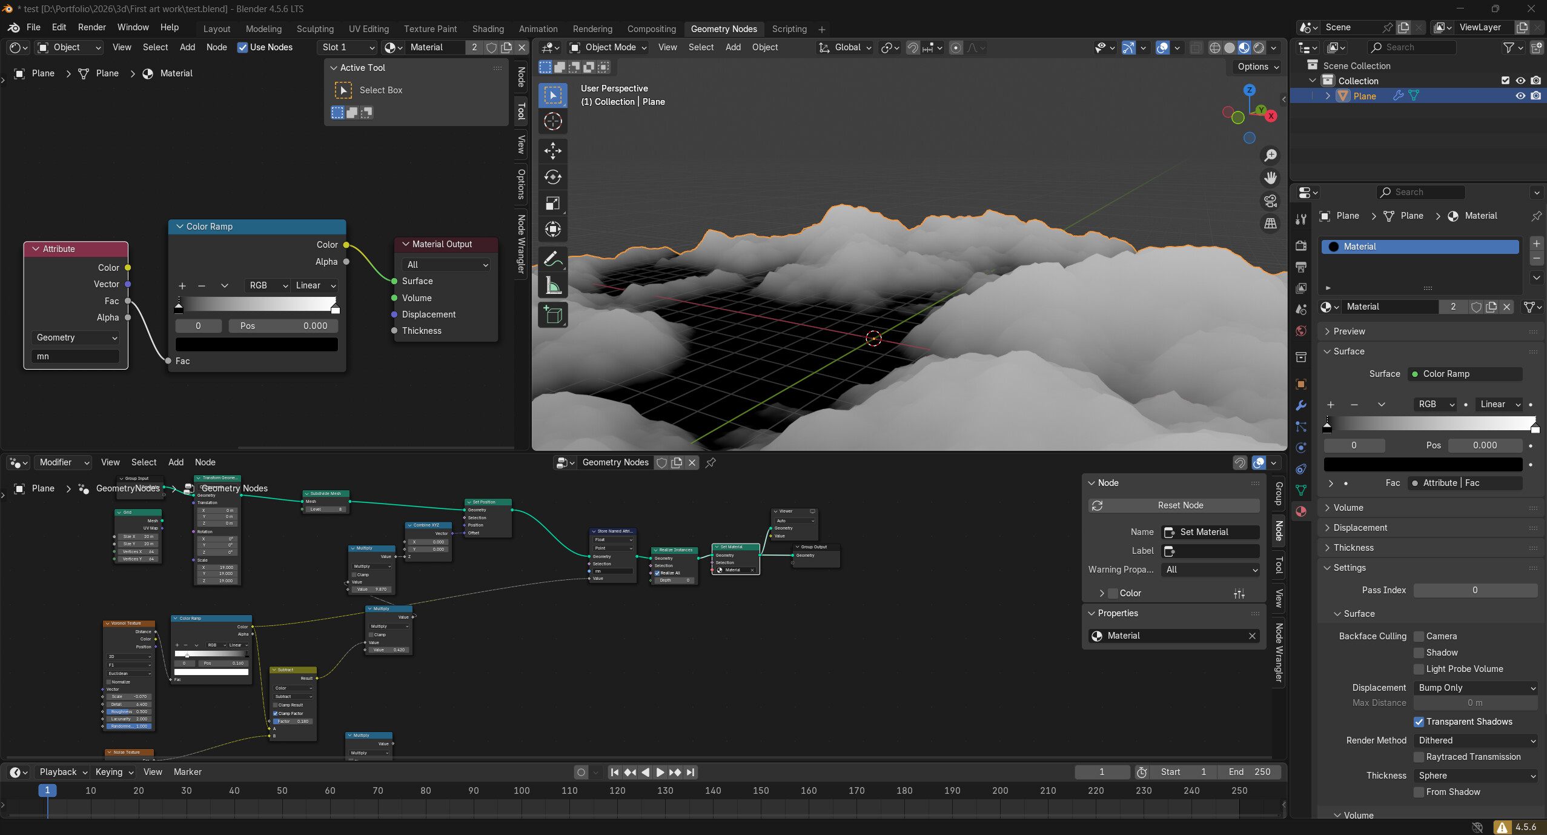The image size is (1547, 835).
Task: Disable Transparent Shadows checkbox
Action: pos(1419,722)
